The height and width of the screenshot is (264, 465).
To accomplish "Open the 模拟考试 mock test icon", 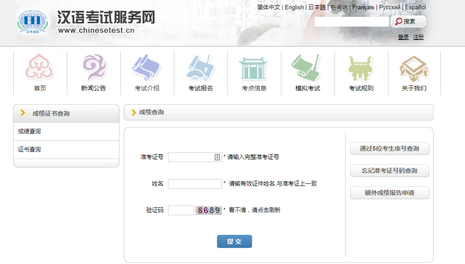I will pos(307,68).
